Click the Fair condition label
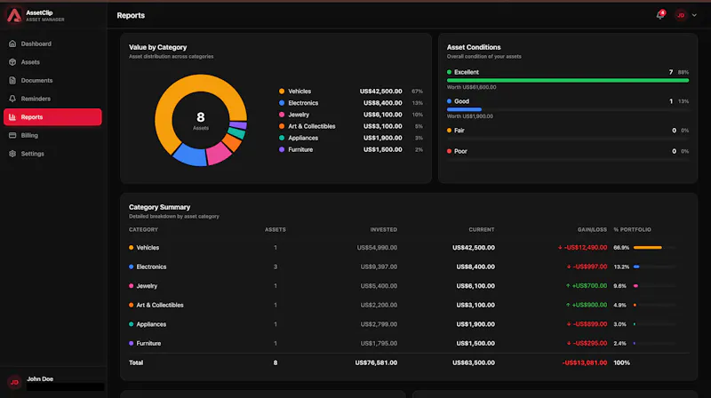 [x=459, y=131]
